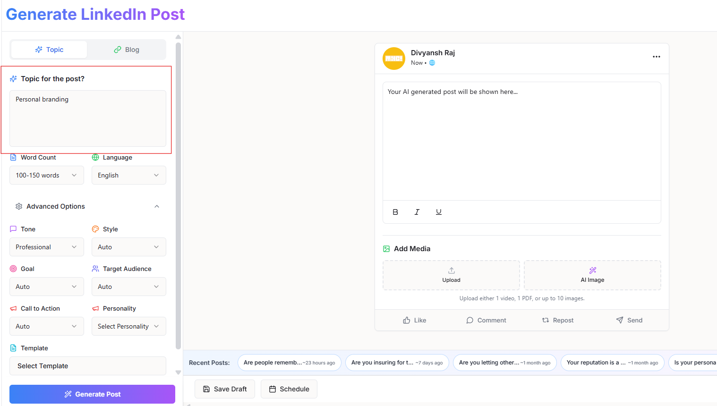Toggle bold formatting in the post editor

coord(395,212)
